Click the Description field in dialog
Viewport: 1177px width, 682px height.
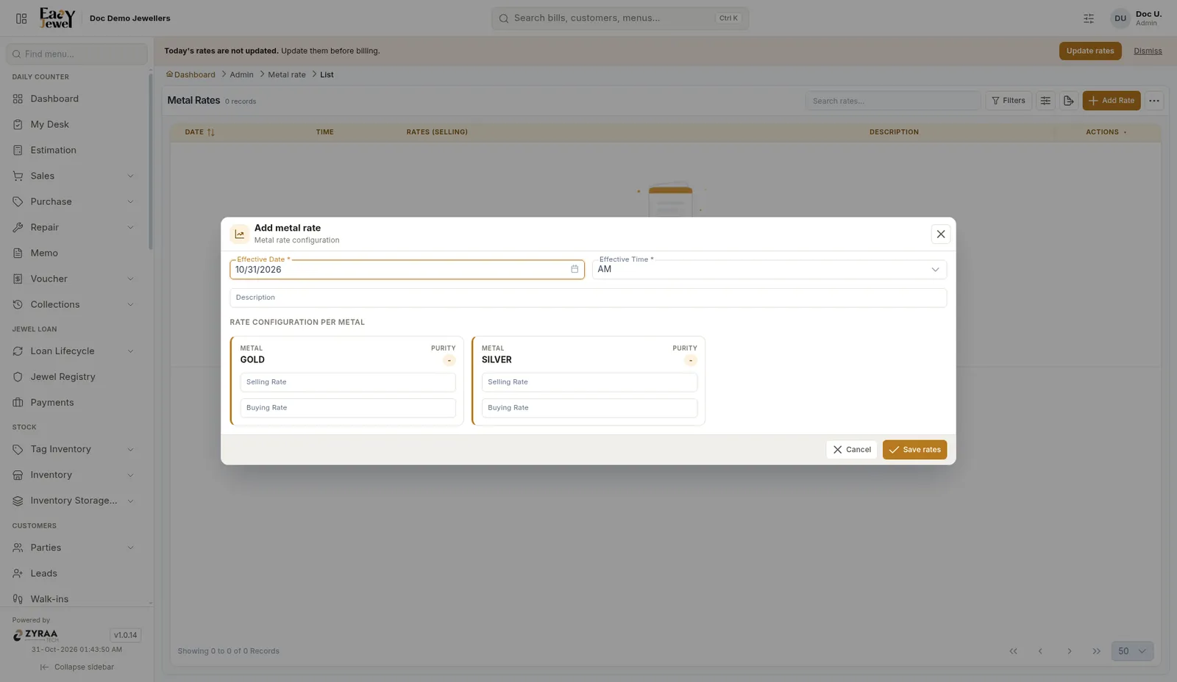(x=588, y=298)
